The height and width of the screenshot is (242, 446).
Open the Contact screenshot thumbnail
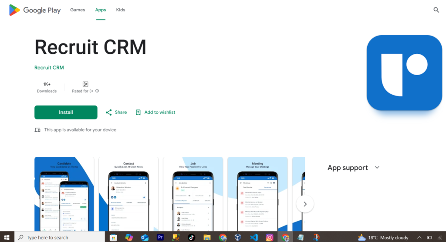tap(128, 194)
